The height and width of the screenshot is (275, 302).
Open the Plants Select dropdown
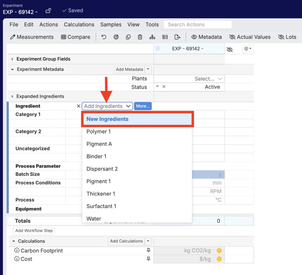tap(189, 79)
